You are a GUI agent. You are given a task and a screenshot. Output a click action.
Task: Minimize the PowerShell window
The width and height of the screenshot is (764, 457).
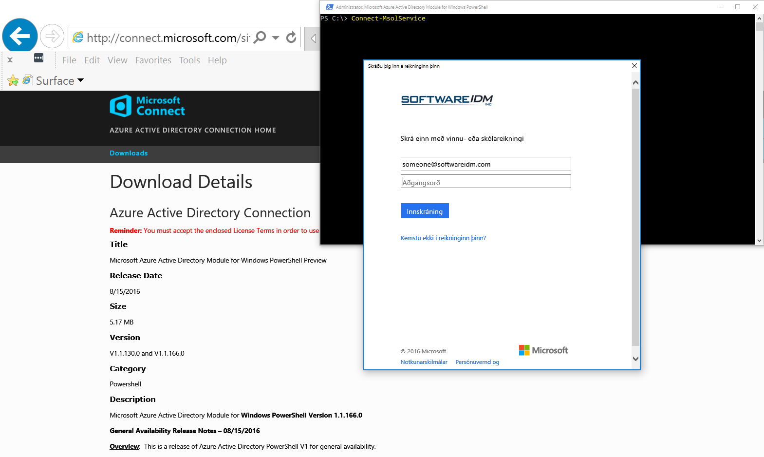click(x=721, y=7)
